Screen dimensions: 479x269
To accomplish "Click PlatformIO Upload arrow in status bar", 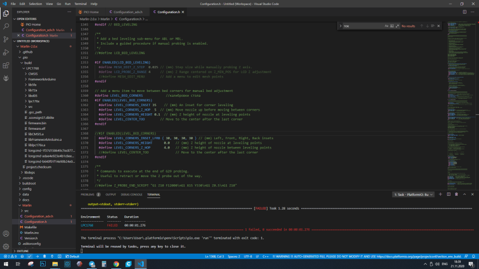I will (37, 256).
